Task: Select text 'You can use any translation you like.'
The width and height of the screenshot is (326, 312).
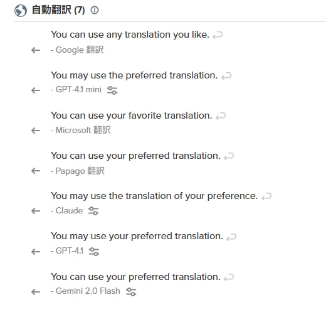Action: tap(130, 35)
